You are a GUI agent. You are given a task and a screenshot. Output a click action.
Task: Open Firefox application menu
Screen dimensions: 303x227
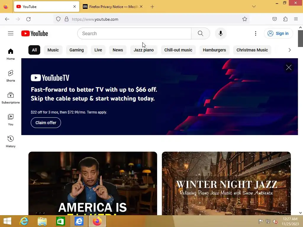pos(296,19)
